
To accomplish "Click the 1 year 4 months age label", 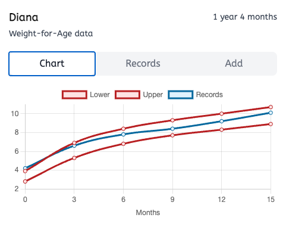I will pos(245,17).
